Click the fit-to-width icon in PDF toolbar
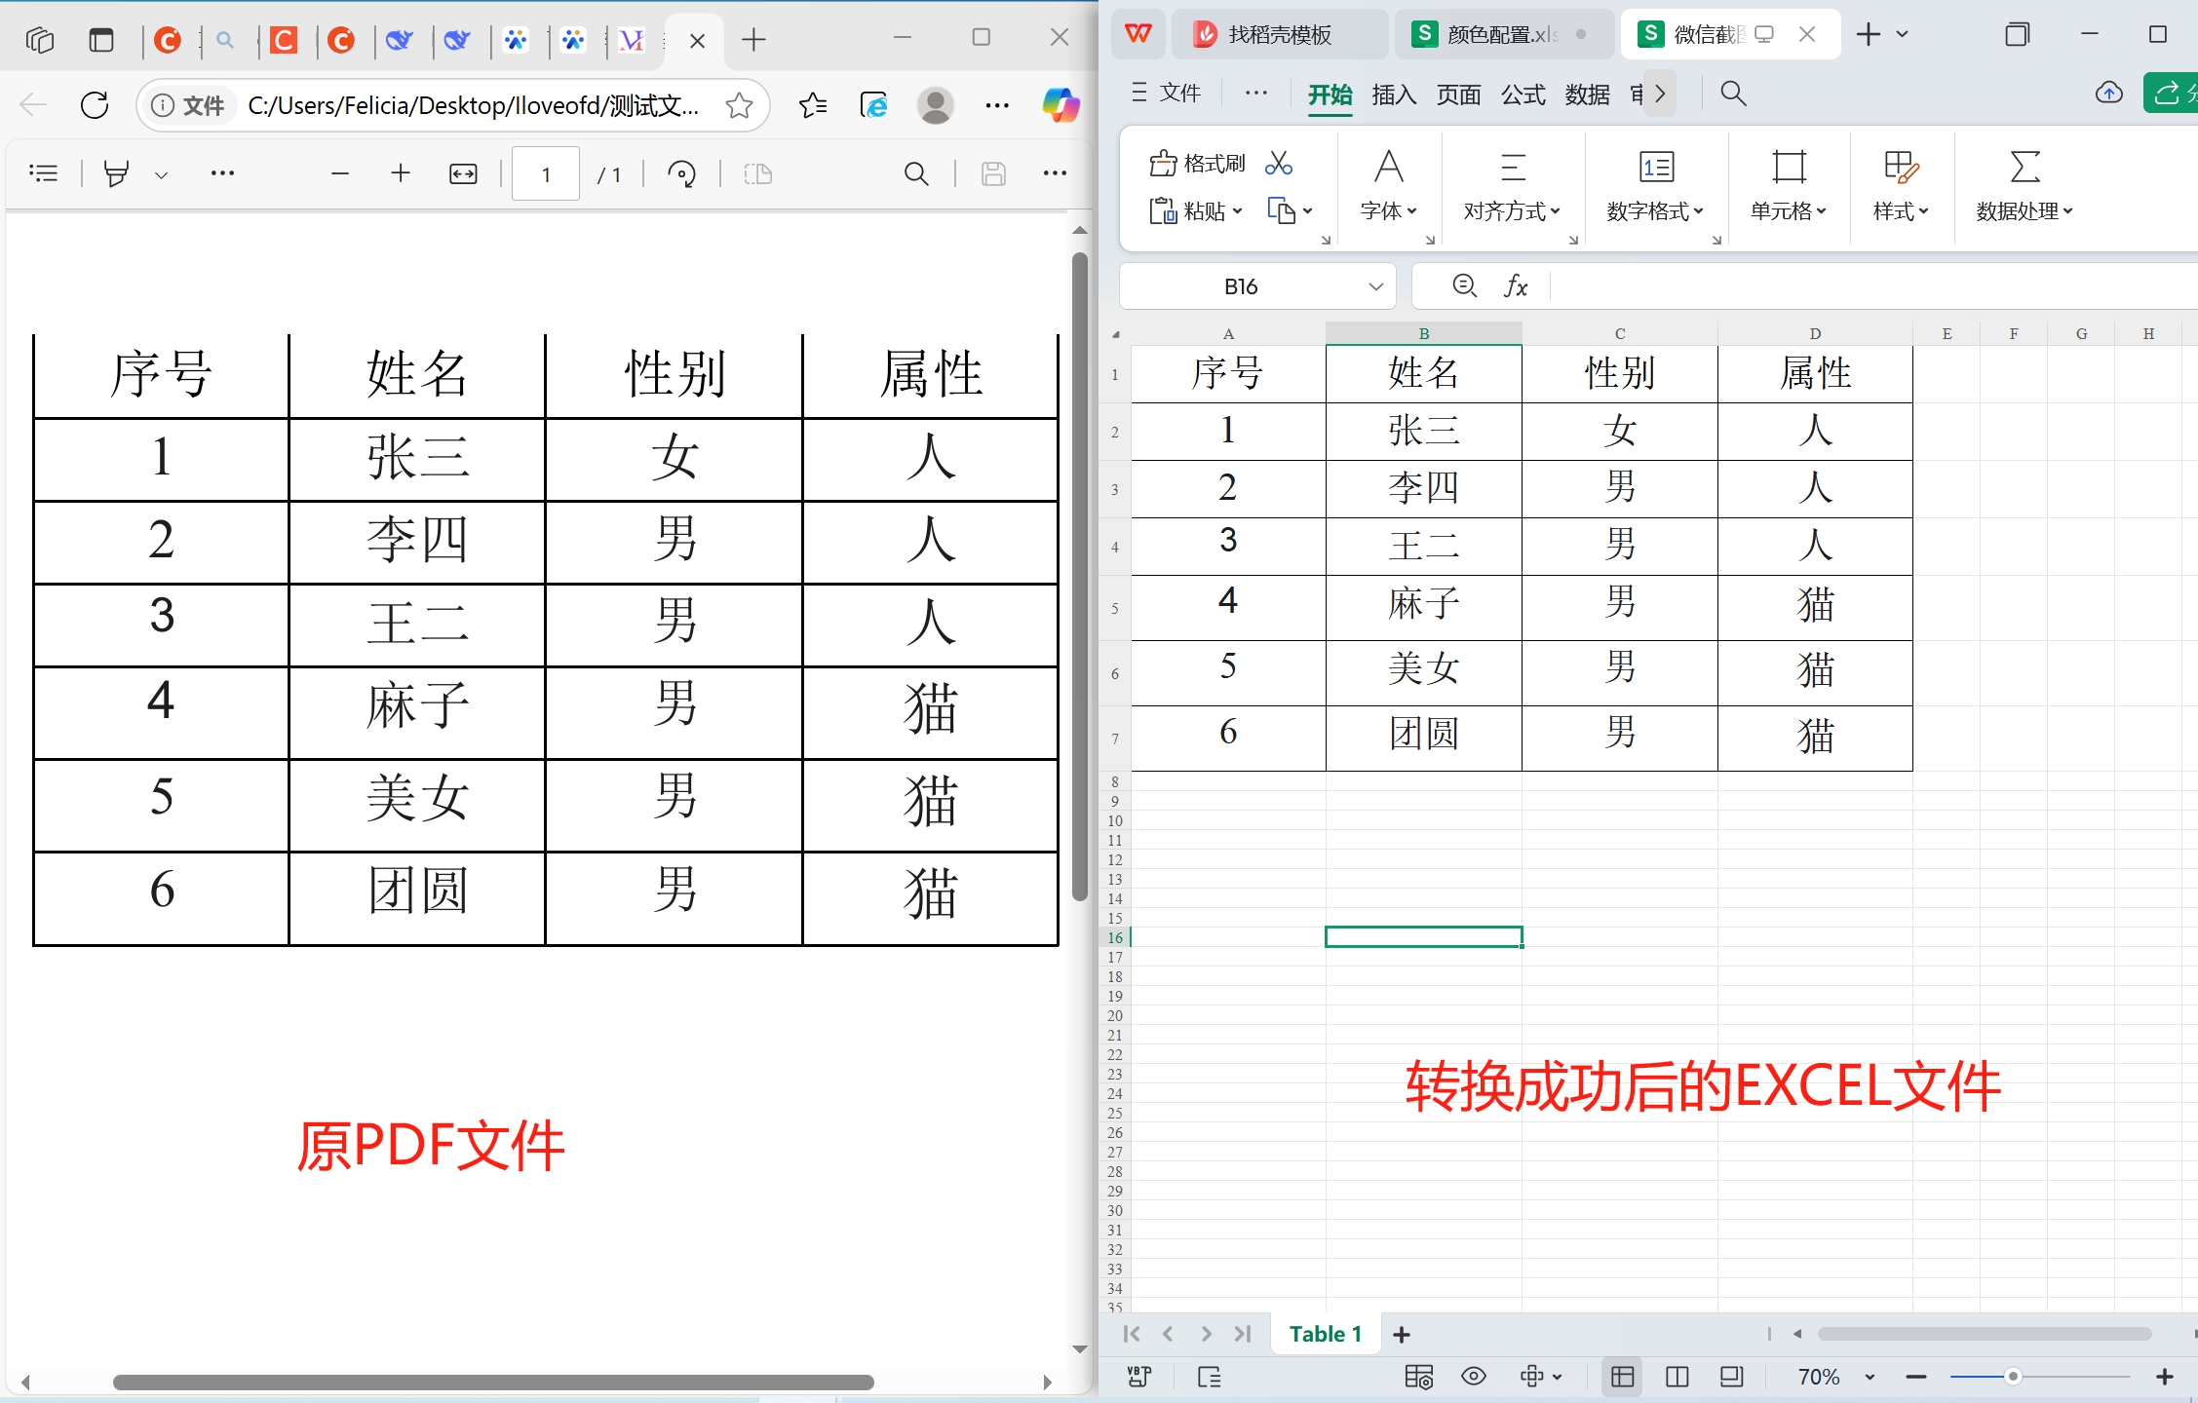 click(463, 174)
